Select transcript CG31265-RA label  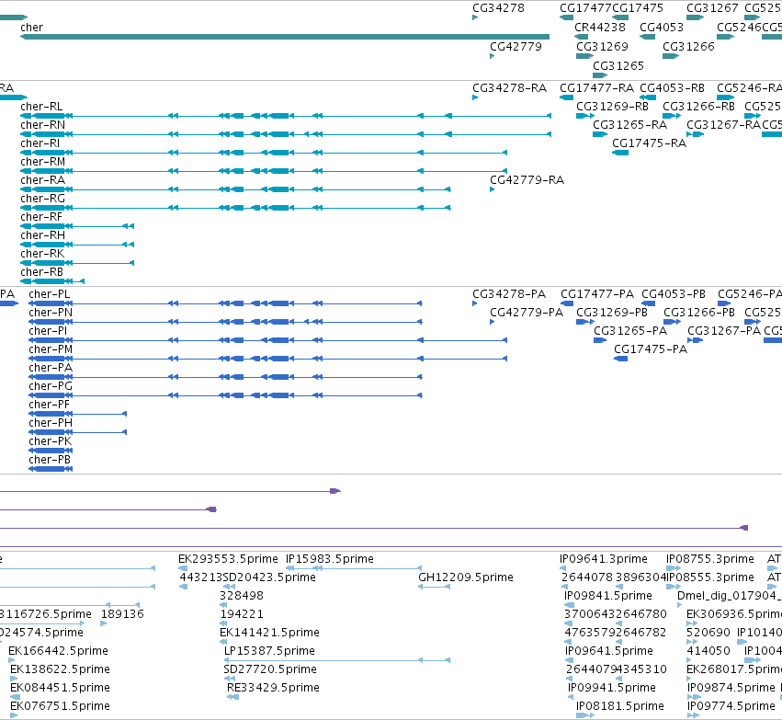629,125
